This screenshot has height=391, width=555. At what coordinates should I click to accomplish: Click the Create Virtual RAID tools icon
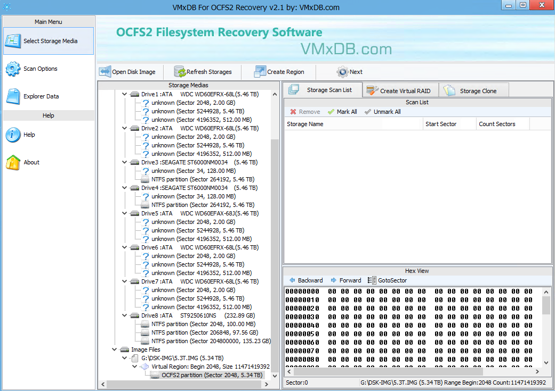click(372, 90)
